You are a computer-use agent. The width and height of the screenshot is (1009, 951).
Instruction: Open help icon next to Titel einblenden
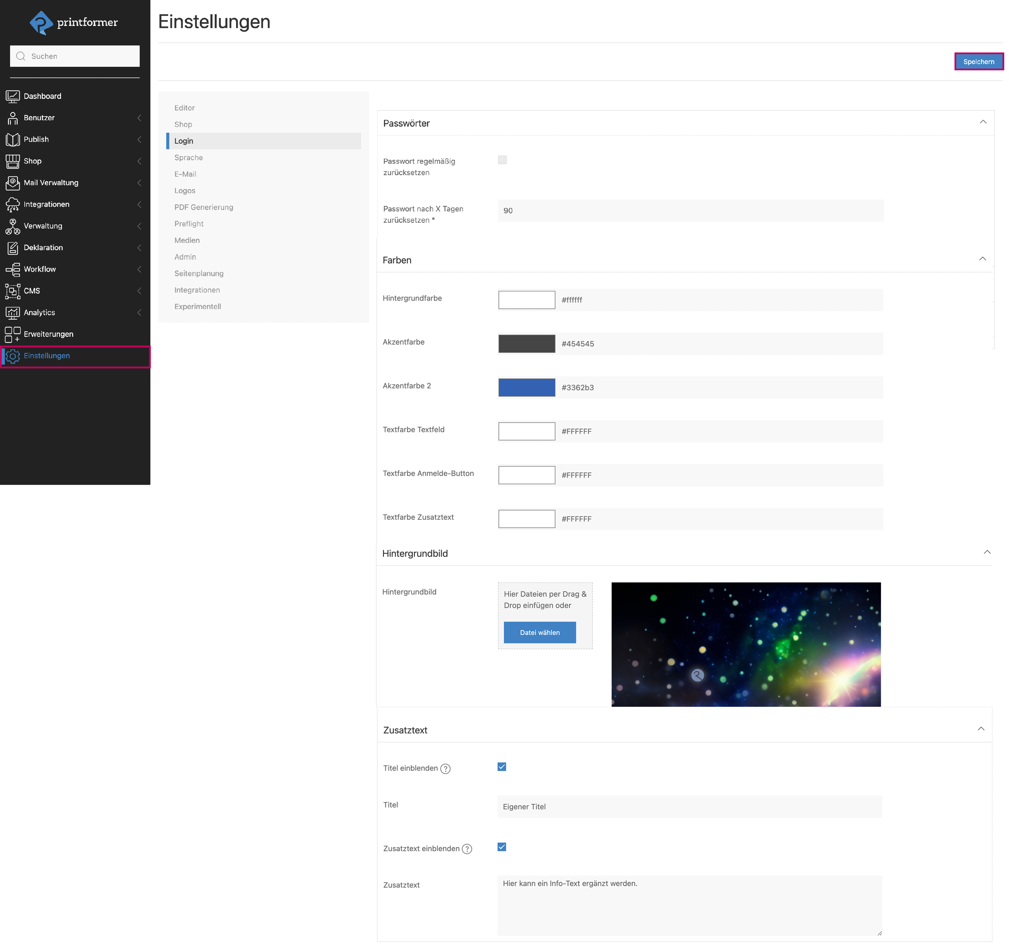pyautogui.click(x=445, y=768)
